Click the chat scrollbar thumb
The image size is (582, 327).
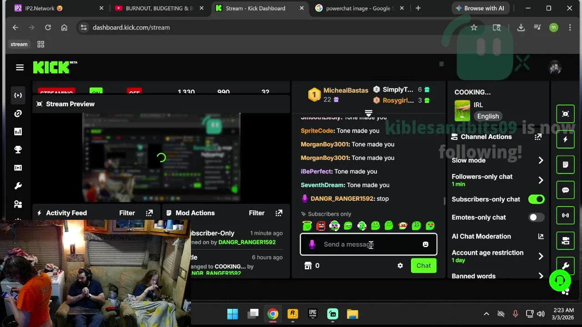(445, 201)
